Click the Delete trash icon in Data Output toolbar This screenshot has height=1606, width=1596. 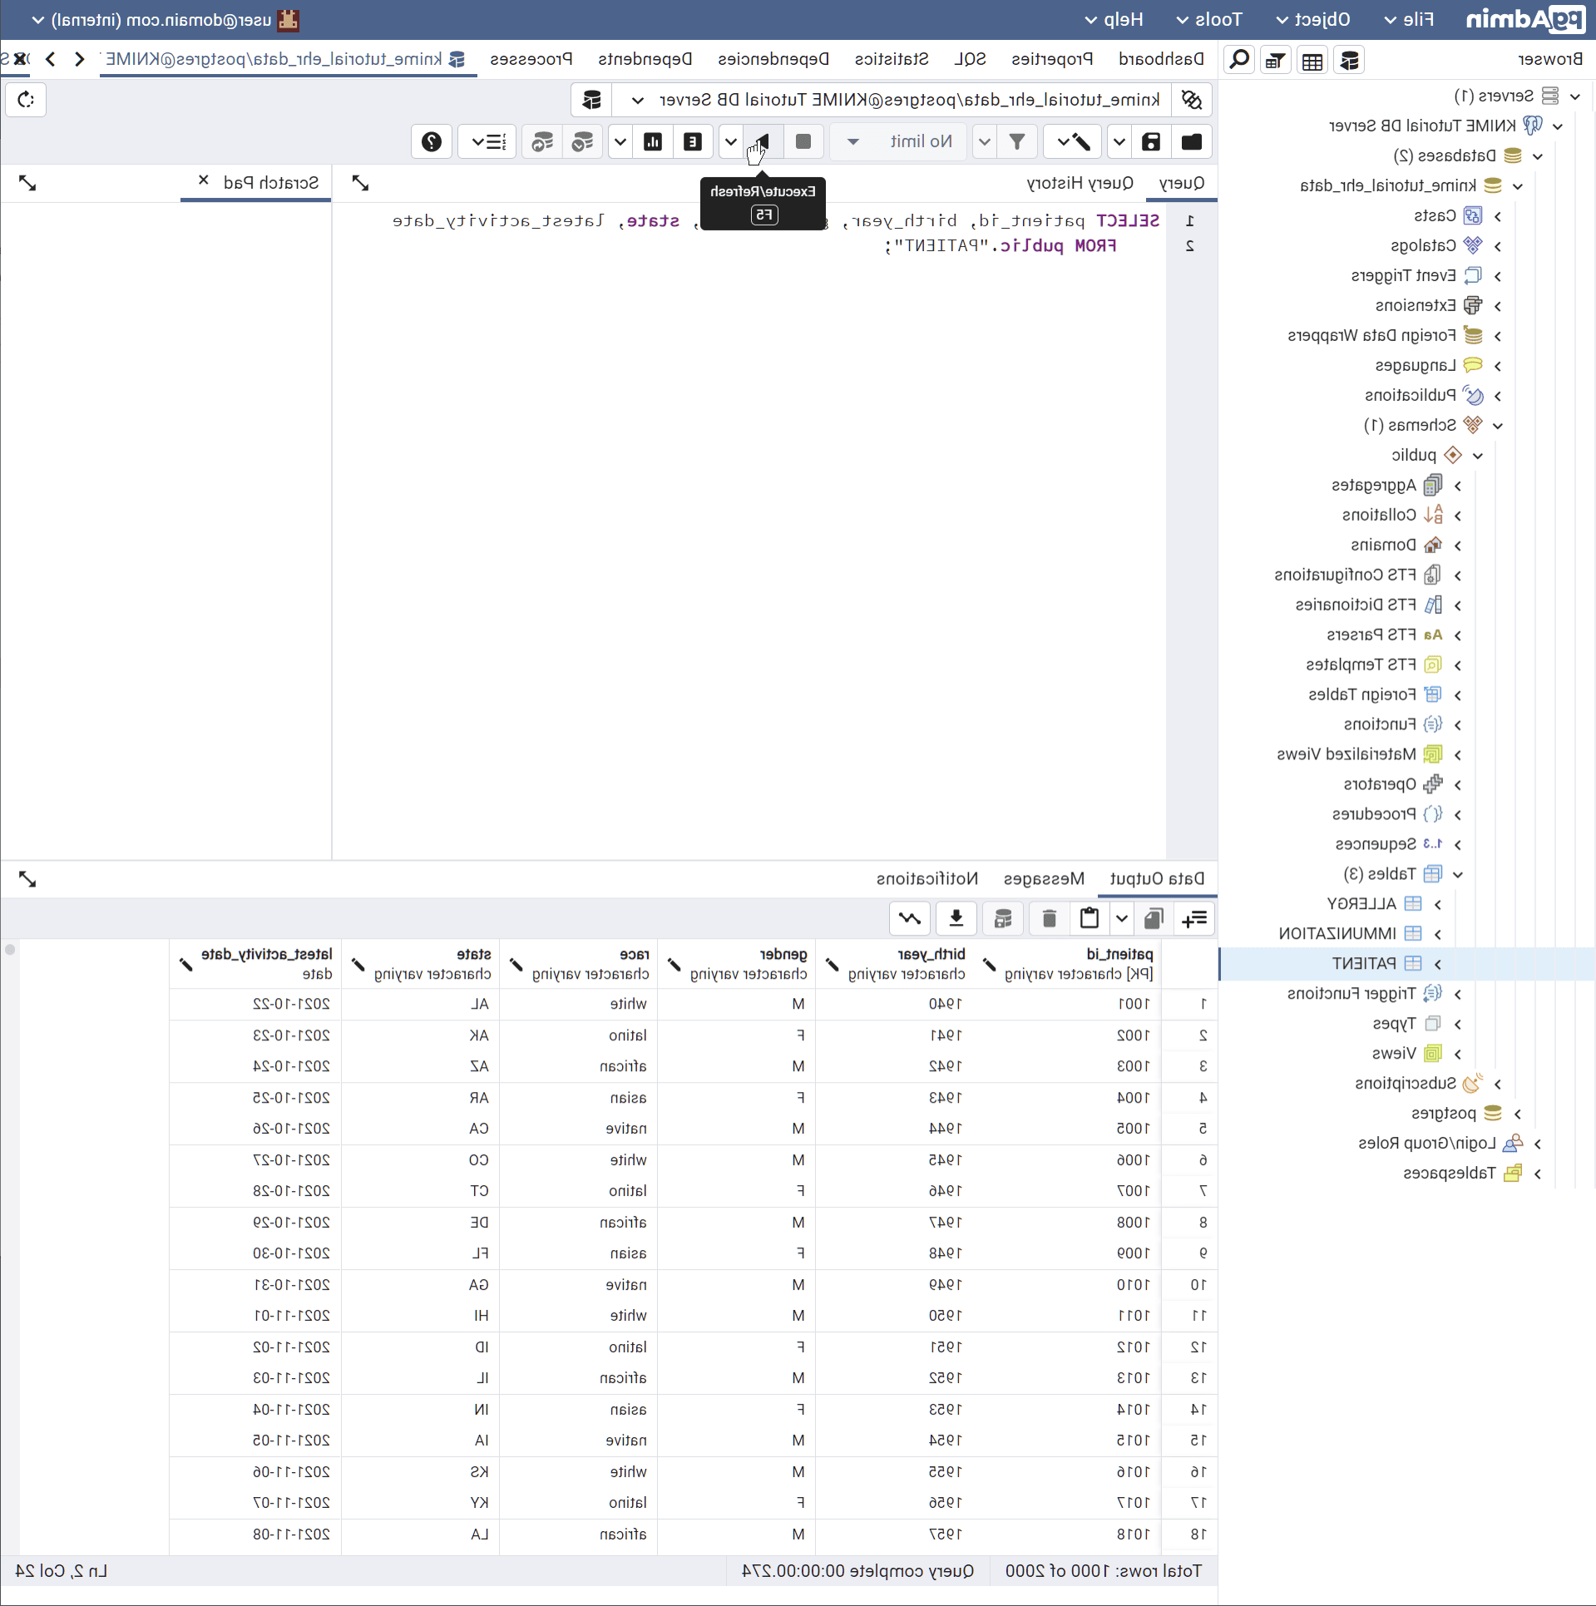(1049, 918)
